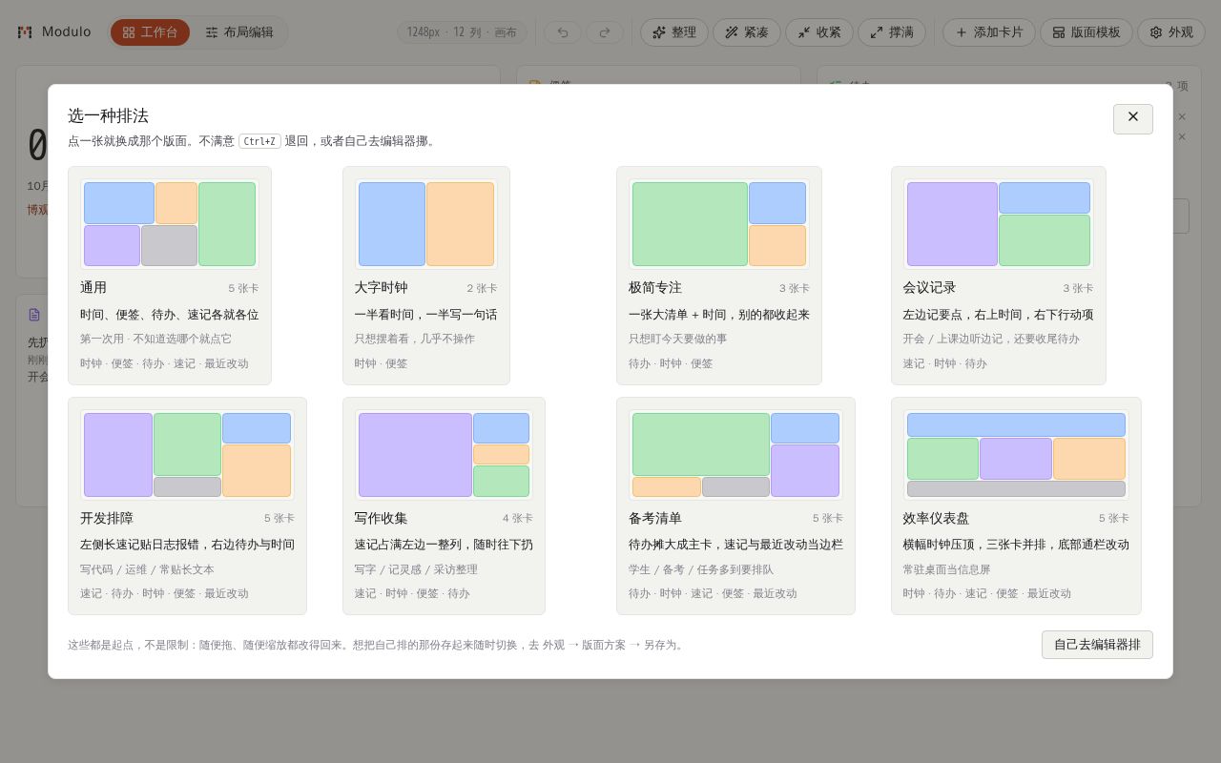The width and height of the screenshot is (1221, 763).
Task: Switch to 工作台 tab
Action: [150, 32]
